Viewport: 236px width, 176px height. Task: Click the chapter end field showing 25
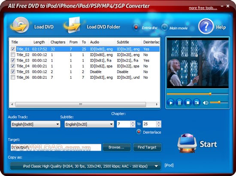[150, 124]
